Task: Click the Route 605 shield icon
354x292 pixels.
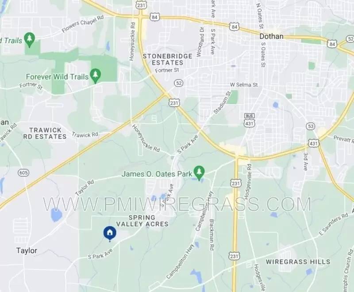Action: pyautogui.click(x=23, y=173)
